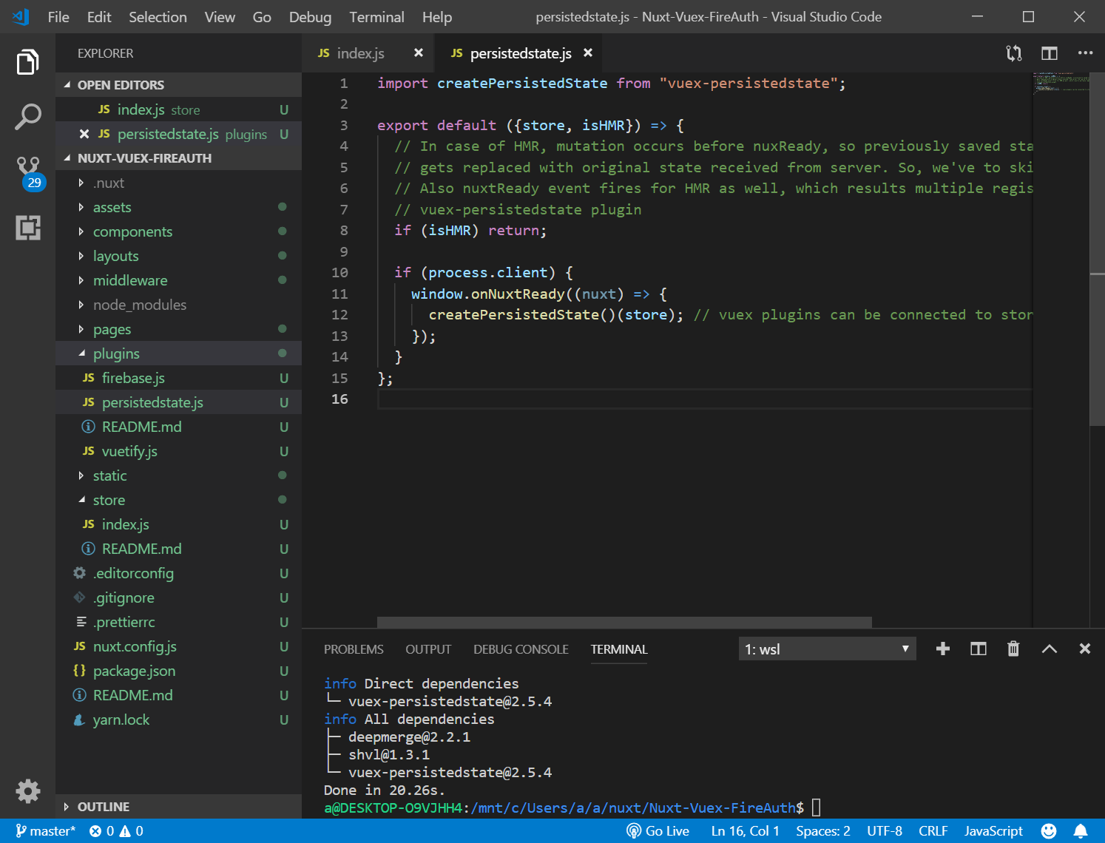Screen dimensions: 1105x843
Task: Open notifications bell in status bar
Action: (1081, 831)
